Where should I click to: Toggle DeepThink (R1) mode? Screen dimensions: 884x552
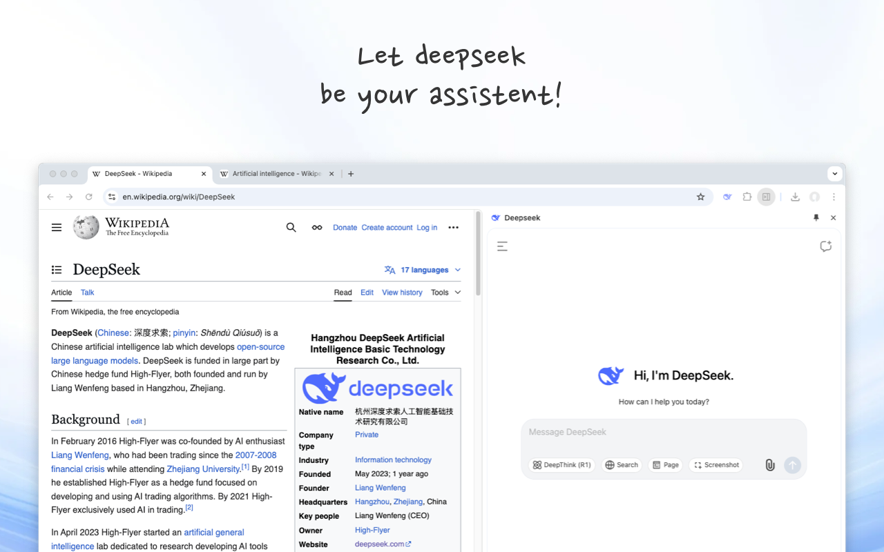point(561,465)
